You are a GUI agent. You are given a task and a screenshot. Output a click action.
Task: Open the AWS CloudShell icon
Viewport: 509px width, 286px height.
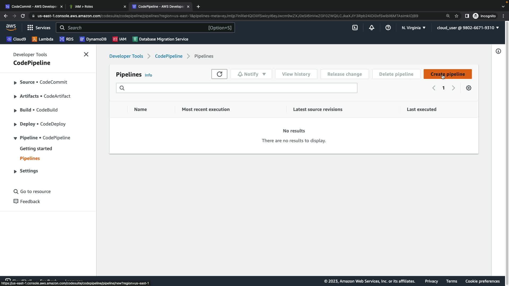tap(355, 28)
